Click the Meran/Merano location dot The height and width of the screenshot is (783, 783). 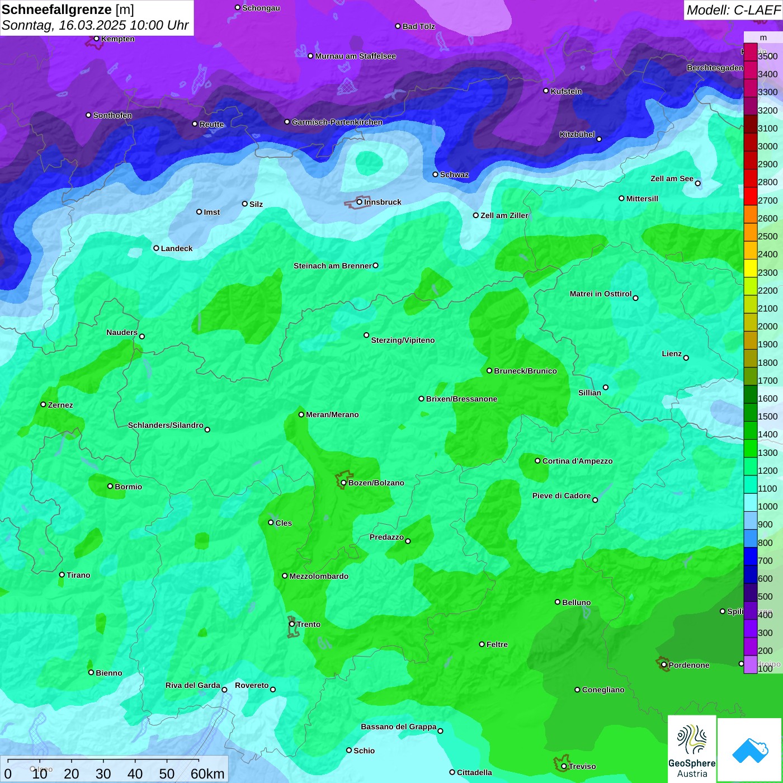[301, 414]
